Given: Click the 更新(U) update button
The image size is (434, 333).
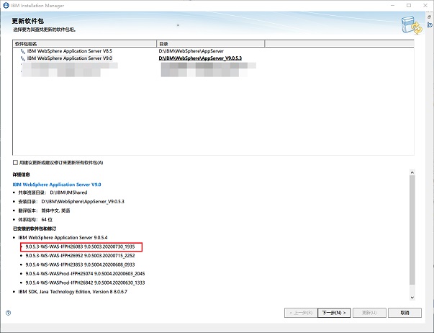Looking at the screenshot, I should point(369,313).
